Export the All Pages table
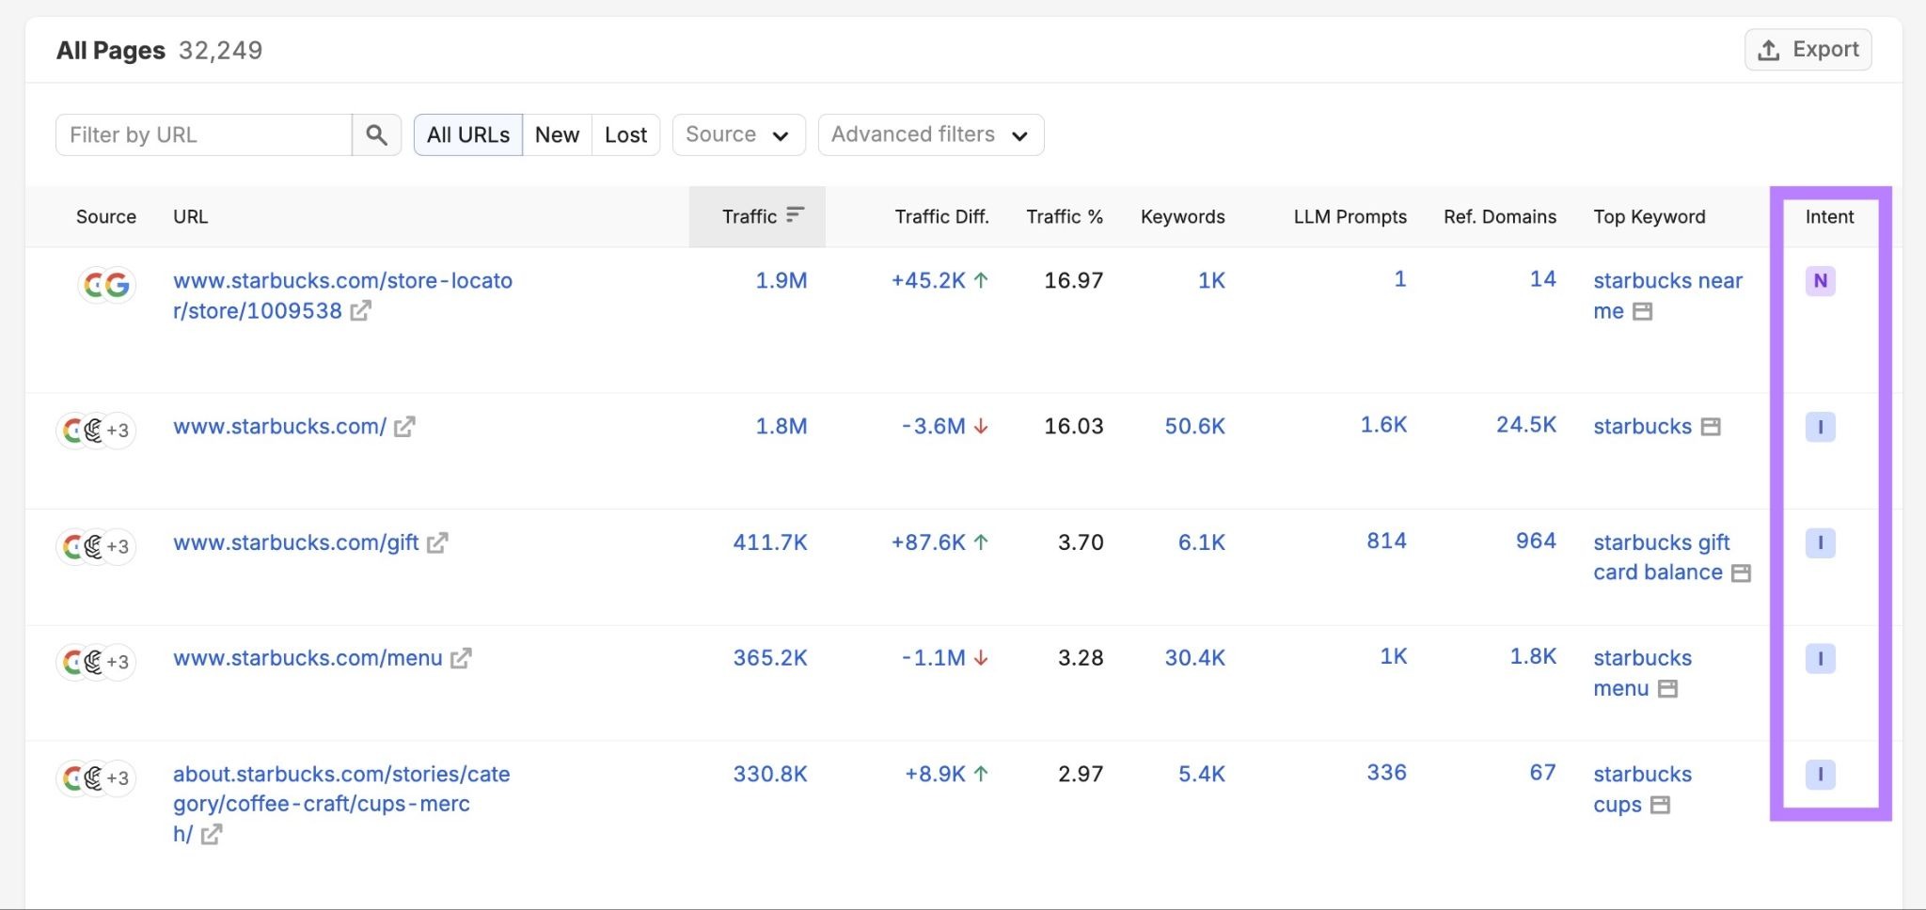 click(1808, 50)
